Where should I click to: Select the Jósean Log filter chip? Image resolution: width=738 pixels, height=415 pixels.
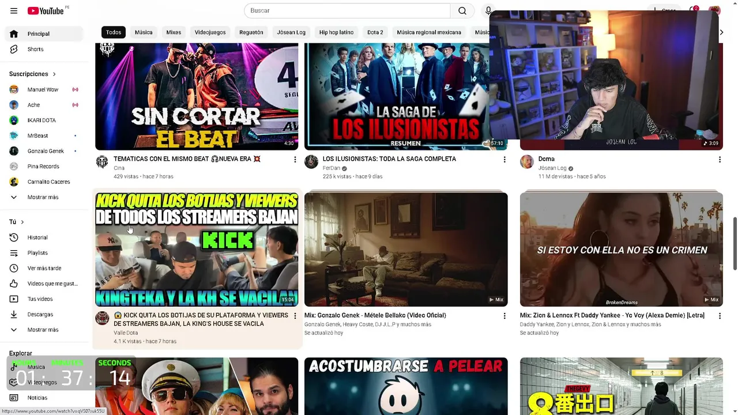(x=291, y=32)
